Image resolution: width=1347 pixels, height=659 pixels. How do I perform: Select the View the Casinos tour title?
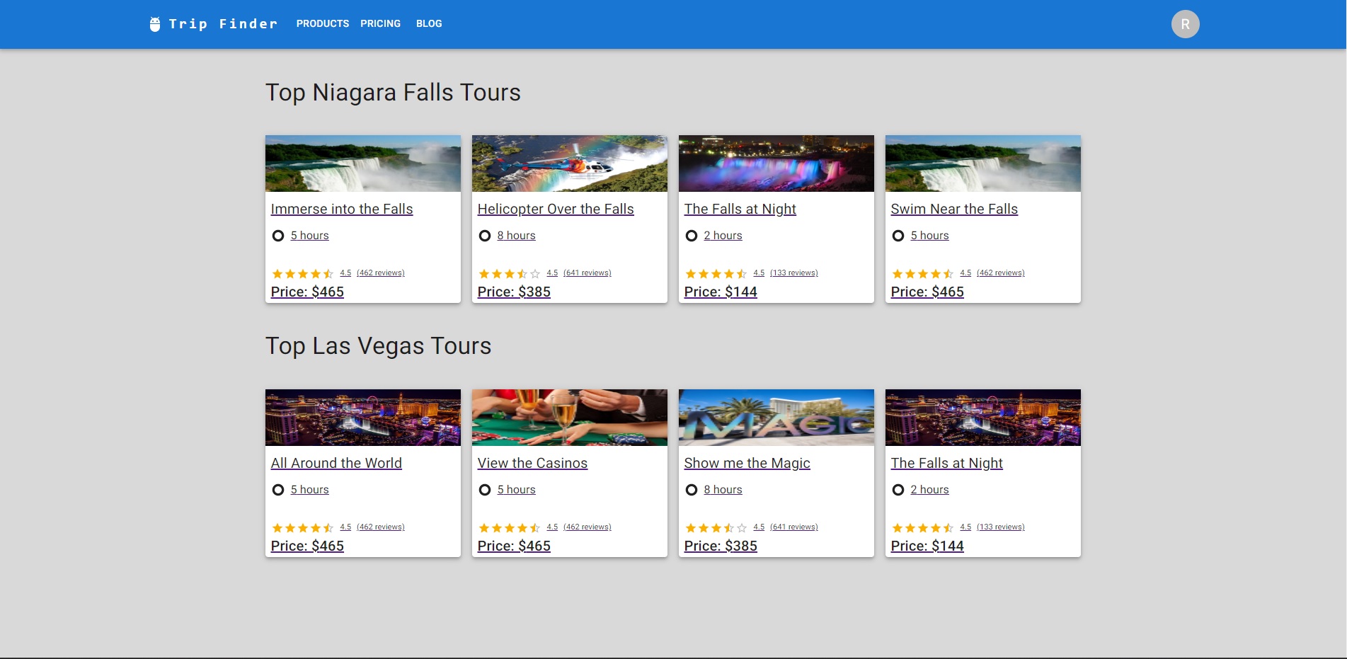tap(532, 464)
